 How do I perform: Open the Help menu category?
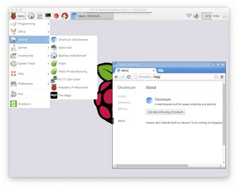pos(30,73)
